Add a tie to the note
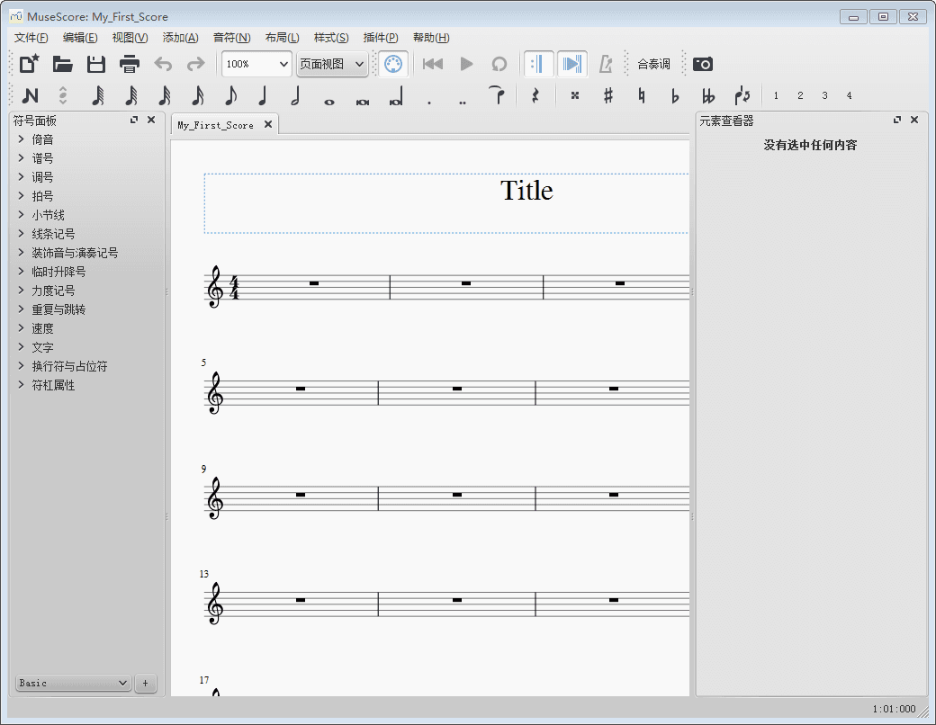936x725 pixels. [497, 95]
